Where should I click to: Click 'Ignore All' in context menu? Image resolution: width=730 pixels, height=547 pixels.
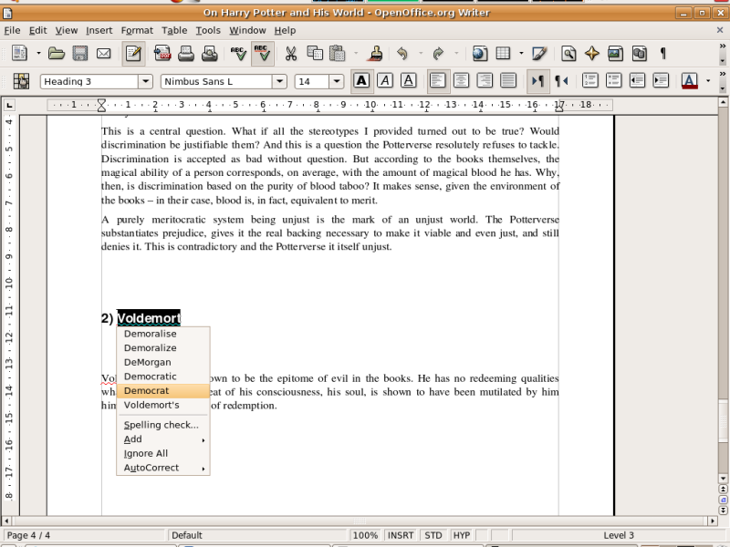pos(146,453)
